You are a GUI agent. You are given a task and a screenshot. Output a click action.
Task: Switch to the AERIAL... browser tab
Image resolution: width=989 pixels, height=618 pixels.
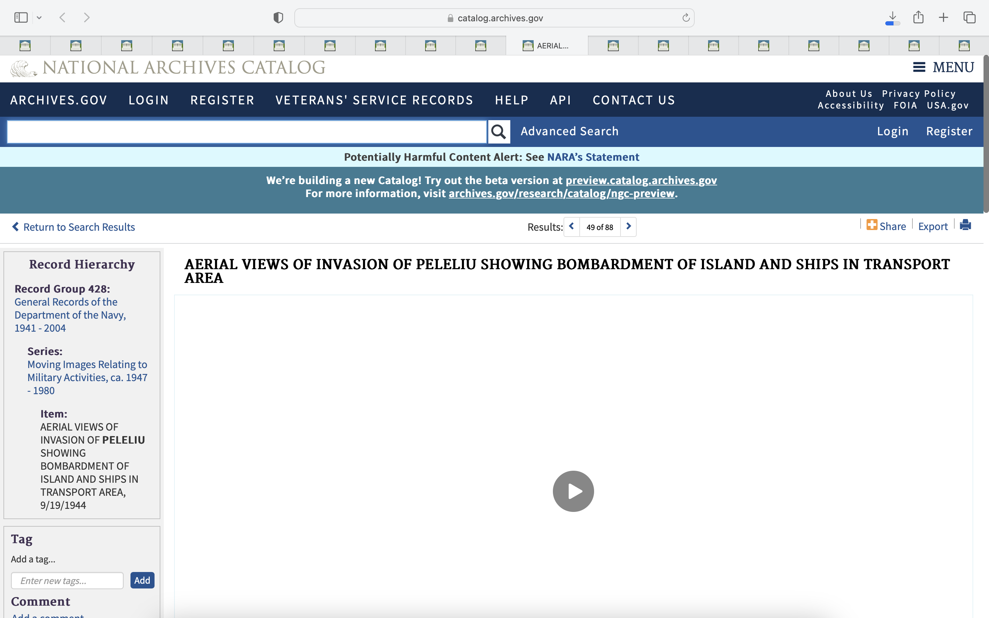point(546,45)
